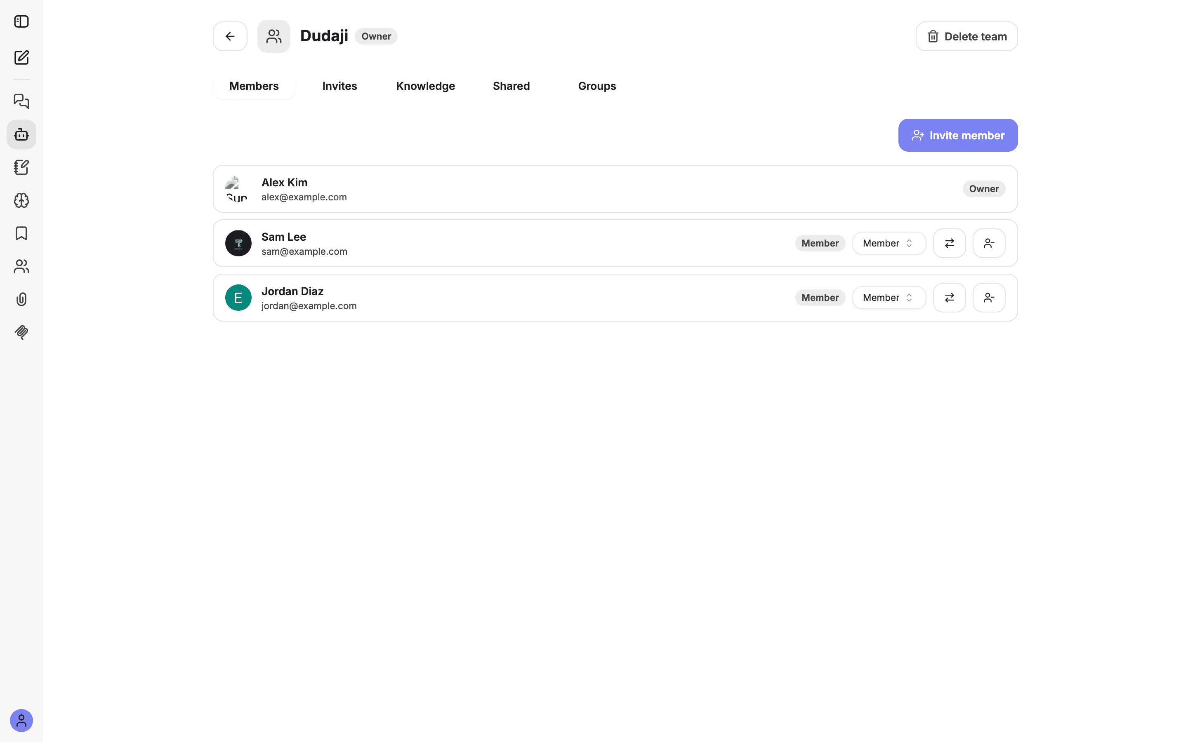Open the brain icon in sidebar
This screenshot has height=742, width=1188.
[21, 200]
